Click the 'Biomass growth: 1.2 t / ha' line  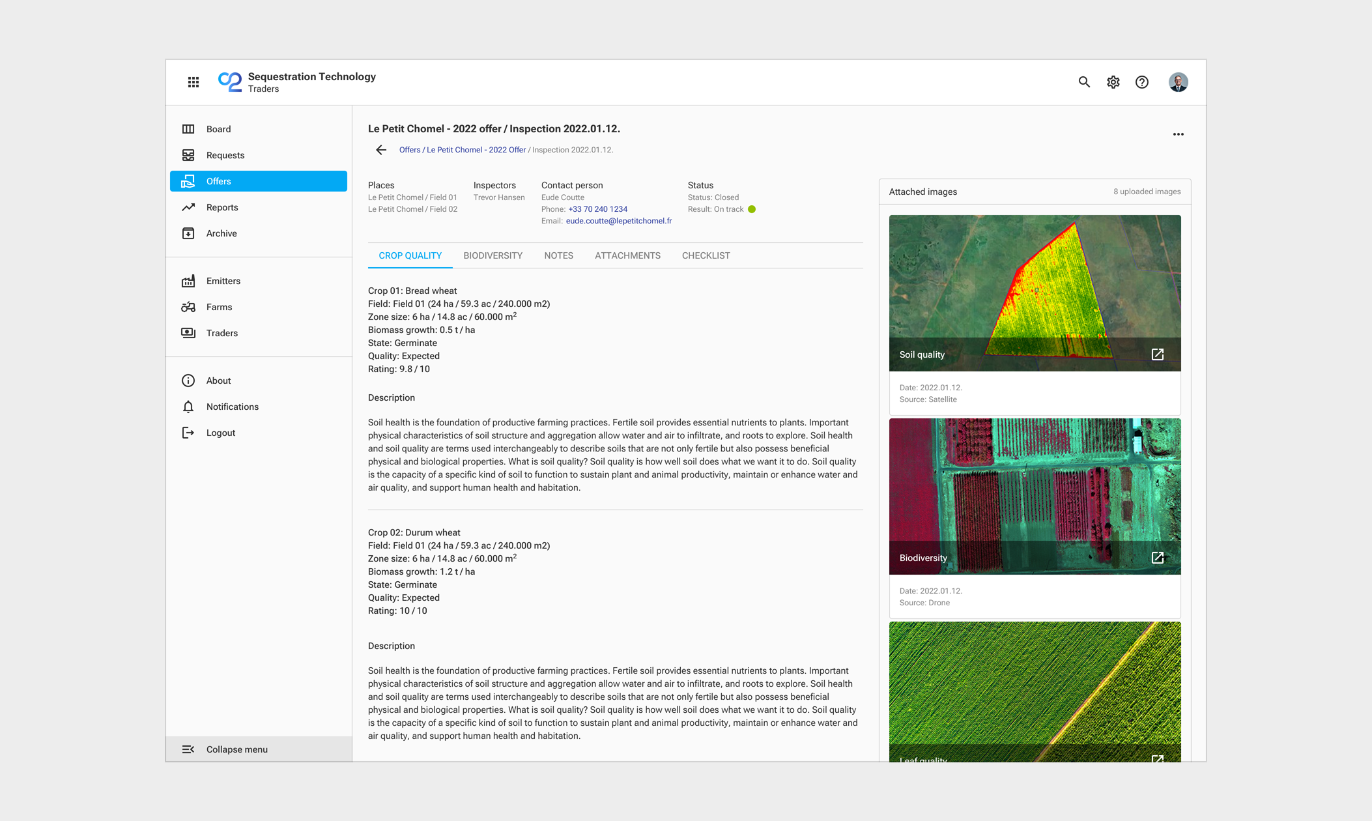422,571
